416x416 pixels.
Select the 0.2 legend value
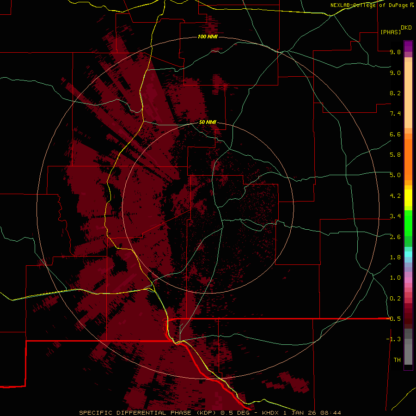pyautogui.click(x=395, y=299)
